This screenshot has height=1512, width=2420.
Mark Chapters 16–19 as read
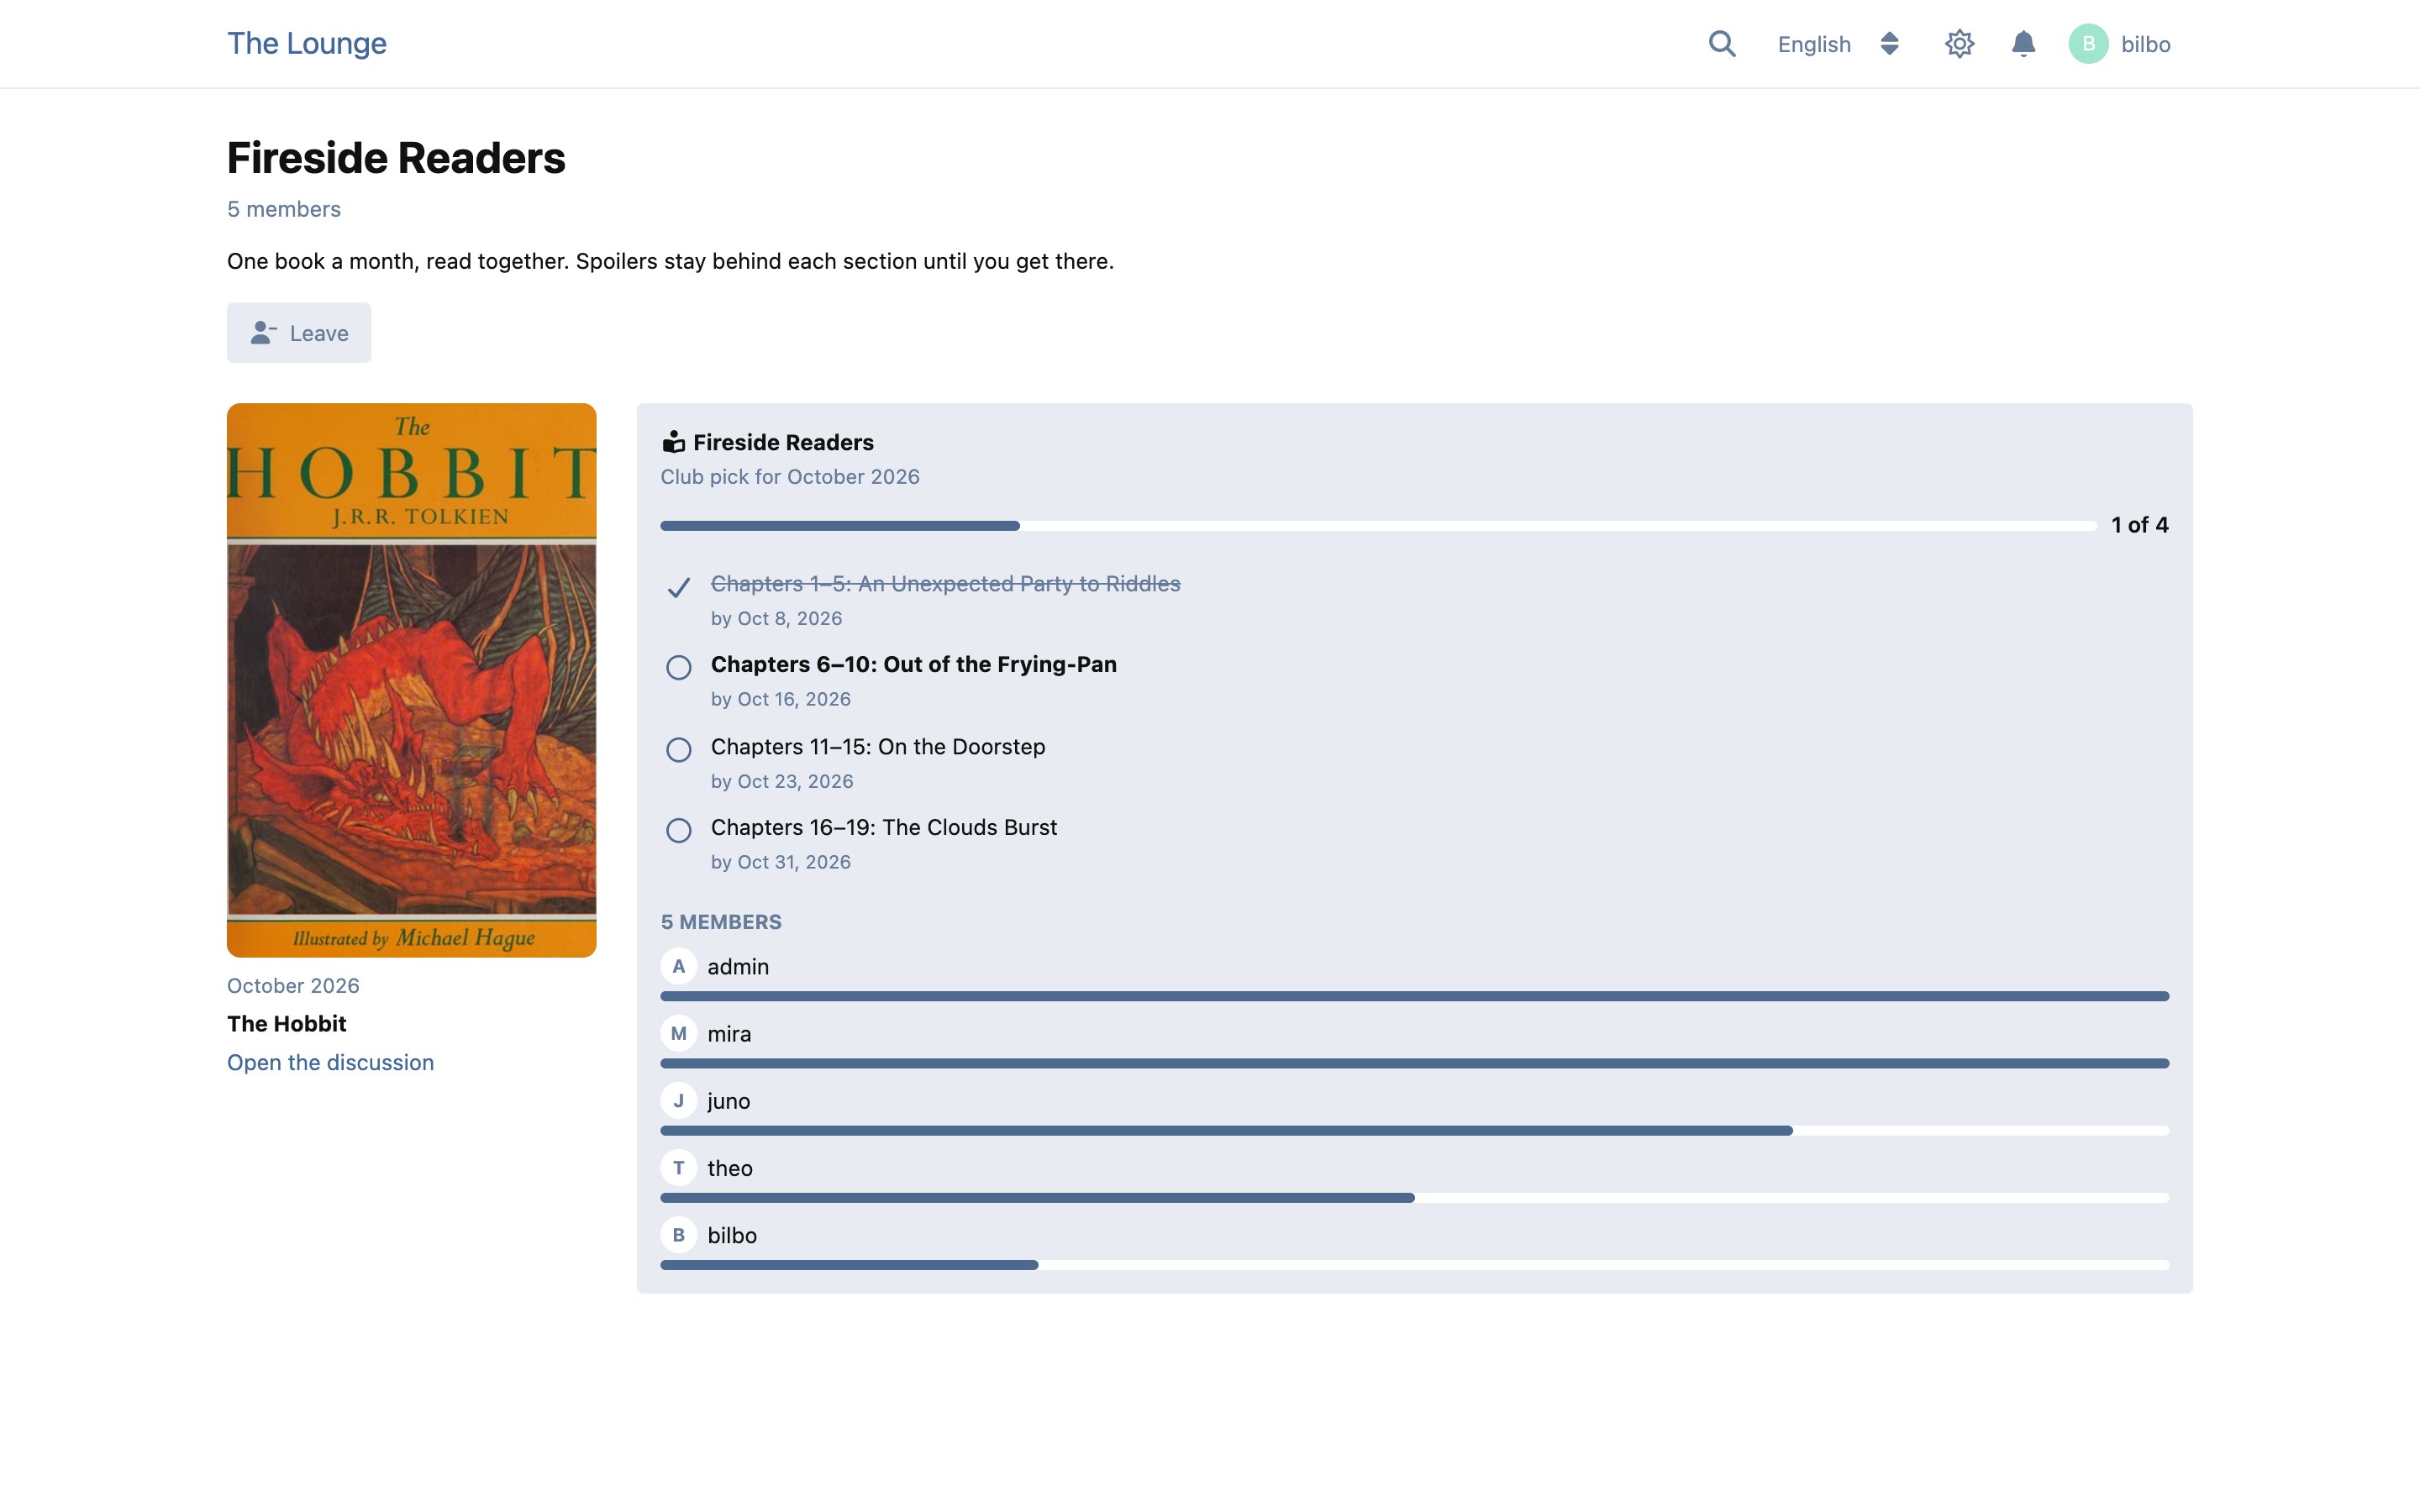(x=678, y=830)
